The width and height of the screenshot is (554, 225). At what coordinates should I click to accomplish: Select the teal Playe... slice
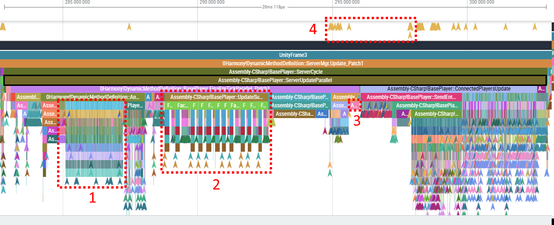[x=135, y=105]
